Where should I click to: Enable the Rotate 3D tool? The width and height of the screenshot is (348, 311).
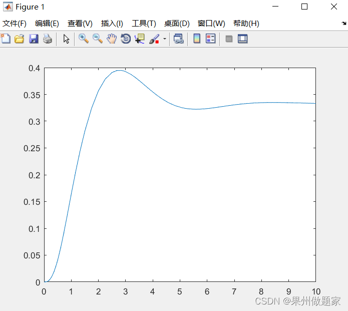tap(126, 39)
